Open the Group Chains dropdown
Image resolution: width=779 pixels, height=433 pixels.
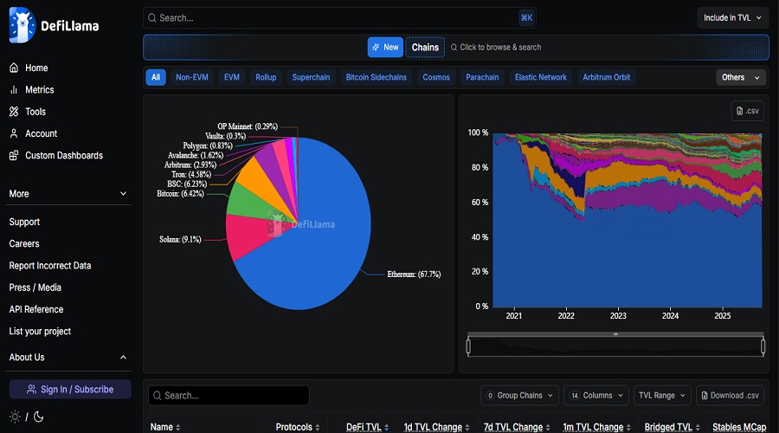(519, 396)
